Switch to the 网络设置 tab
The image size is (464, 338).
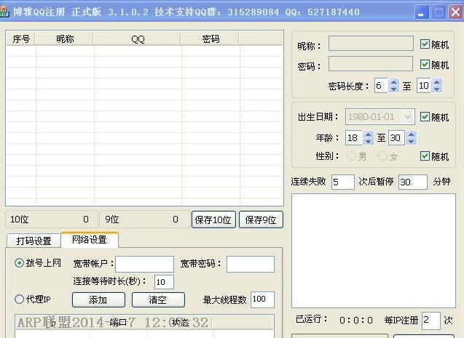point(90,240)
